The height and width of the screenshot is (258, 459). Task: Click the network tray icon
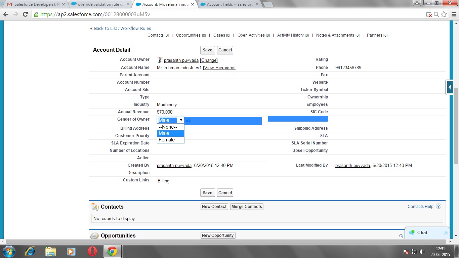coord(414,252)
